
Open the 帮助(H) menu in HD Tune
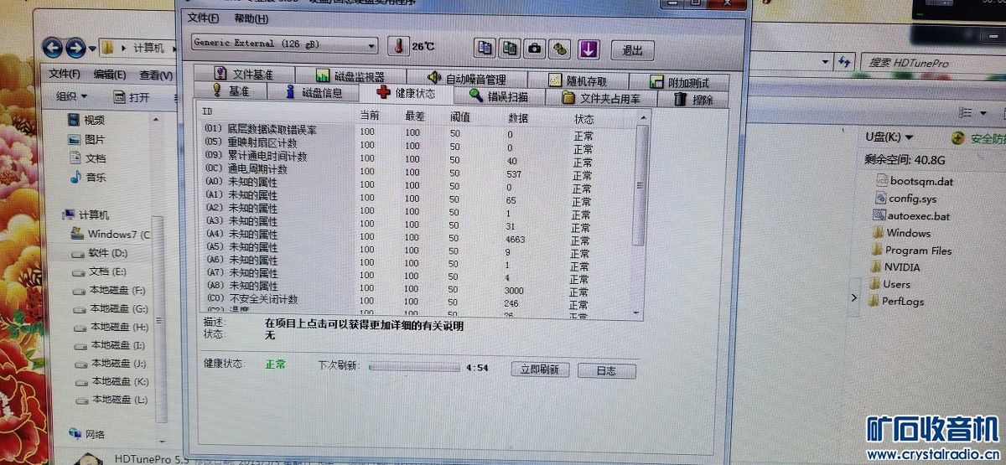pos(251,18)
